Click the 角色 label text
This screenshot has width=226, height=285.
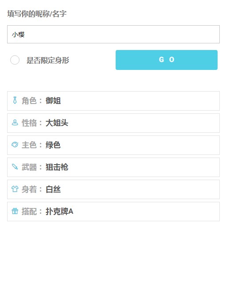(x=29, y=101)
